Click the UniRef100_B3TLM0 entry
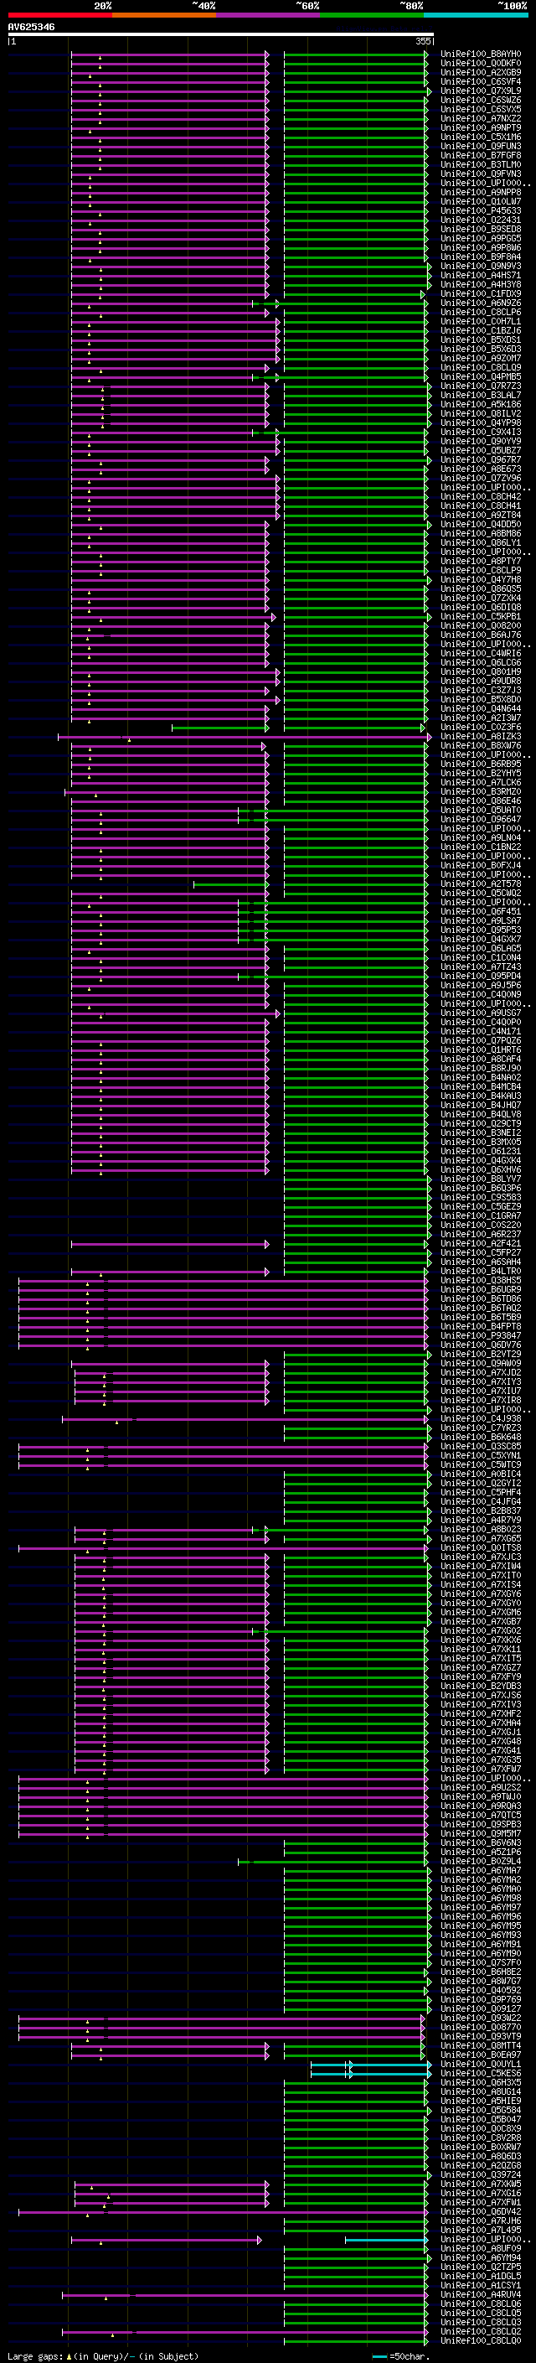The width and height of the screenshot is (536, 2363). pyautogui.click(x=481, y=164)
